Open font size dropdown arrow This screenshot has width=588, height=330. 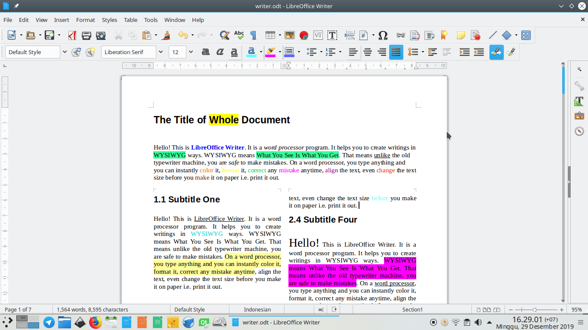(191, 52)
